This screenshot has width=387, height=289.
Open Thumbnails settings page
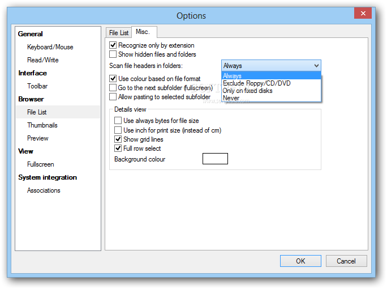[x=42, y=125]
